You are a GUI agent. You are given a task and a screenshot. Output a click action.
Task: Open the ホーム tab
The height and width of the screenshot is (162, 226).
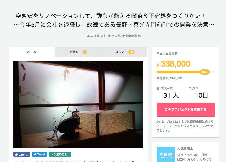pos(32,52)
